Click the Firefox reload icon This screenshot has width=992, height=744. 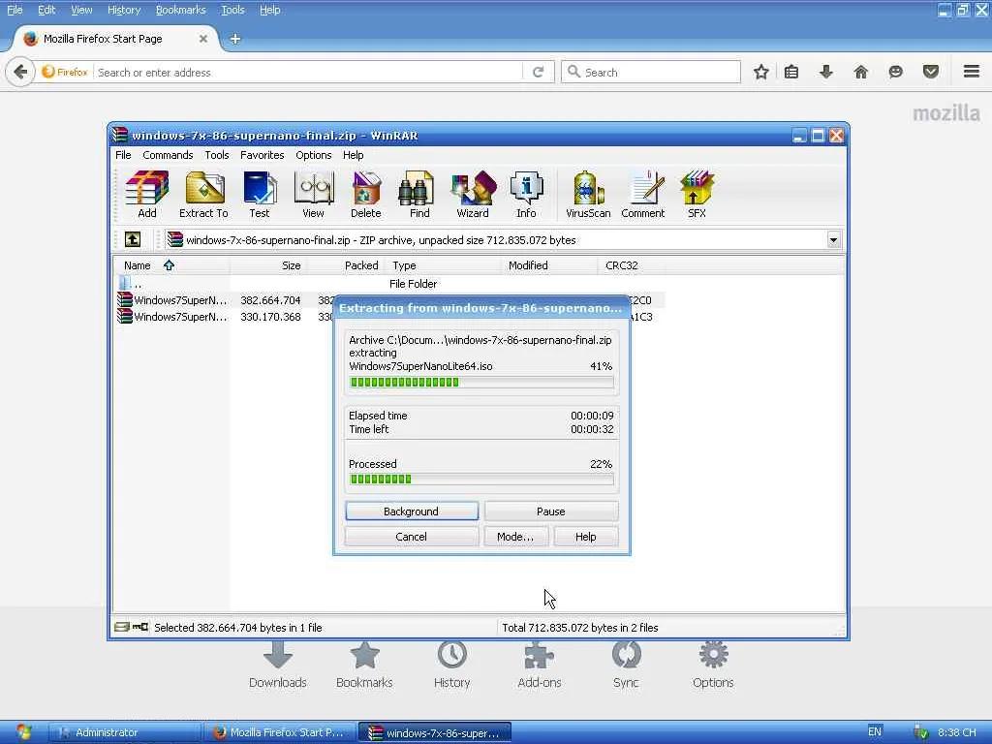pyautogui.click(x=539, y=72)
